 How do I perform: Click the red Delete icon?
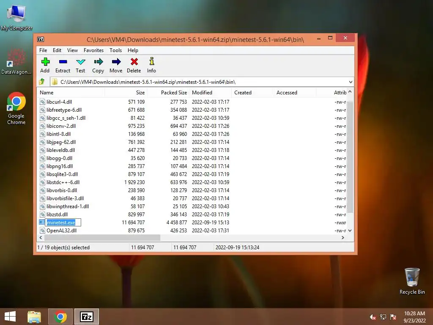pyautogui.click(x=134, y=62)
